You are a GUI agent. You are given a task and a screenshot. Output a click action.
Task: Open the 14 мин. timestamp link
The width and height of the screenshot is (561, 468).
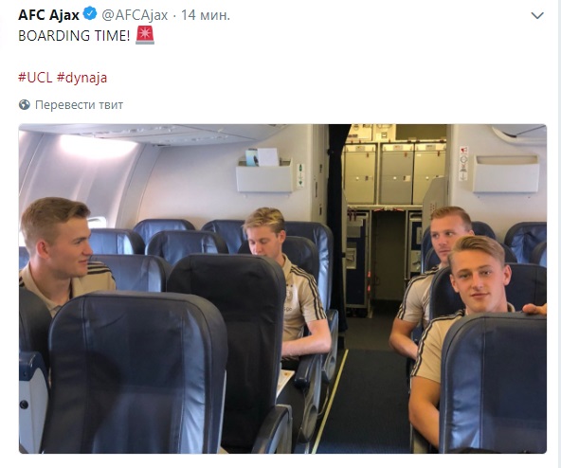(206, 15)
